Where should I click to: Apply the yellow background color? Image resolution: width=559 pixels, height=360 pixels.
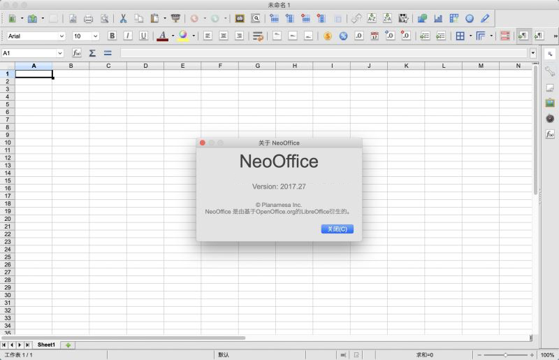pos(183,36)
